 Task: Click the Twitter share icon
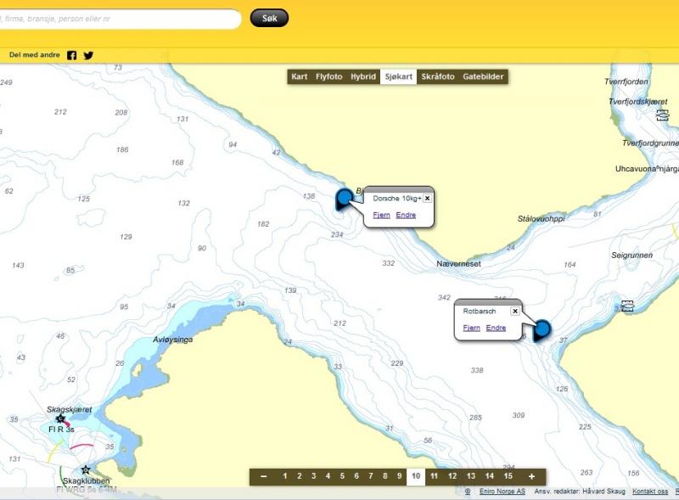(88, 55)
